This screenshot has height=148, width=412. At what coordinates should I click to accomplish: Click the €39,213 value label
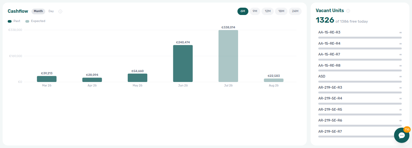[47, 73]
